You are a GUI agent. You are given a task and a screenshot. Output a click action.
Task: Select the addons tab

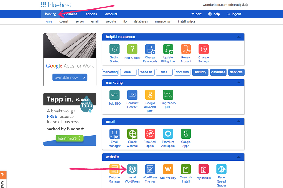[x=91, y=14]
